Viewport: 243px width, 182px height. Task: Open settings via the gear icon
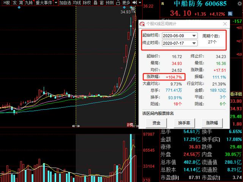pos(240,3)
